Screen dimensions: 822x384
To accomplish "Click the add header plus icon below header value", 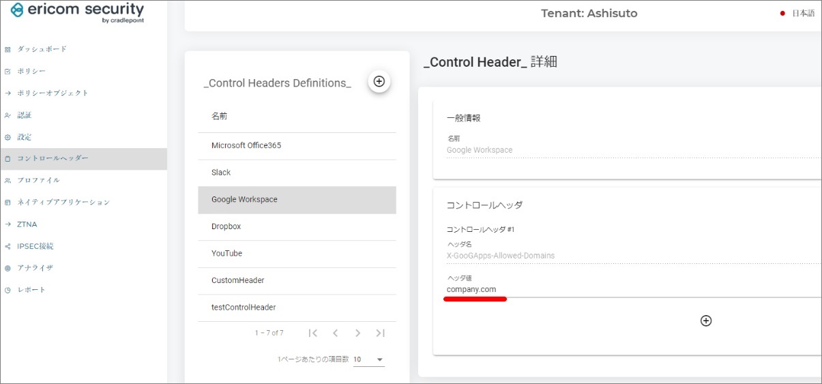I will pos(706,321).
